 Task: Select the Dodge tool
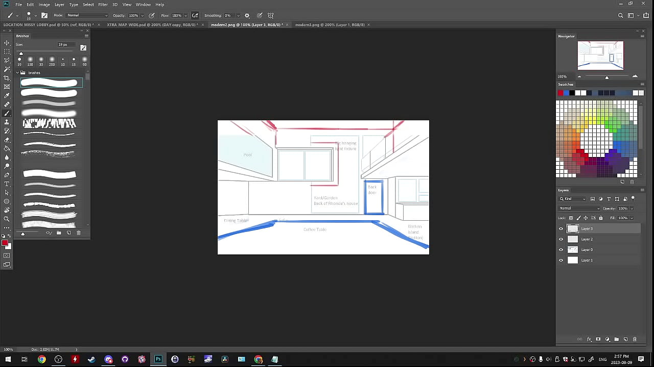7,166
